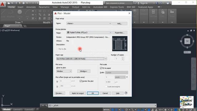Click the customization hamburger icon in status bar
The width and height of the screenshot is (197, 111).
[x=195, y=110]
